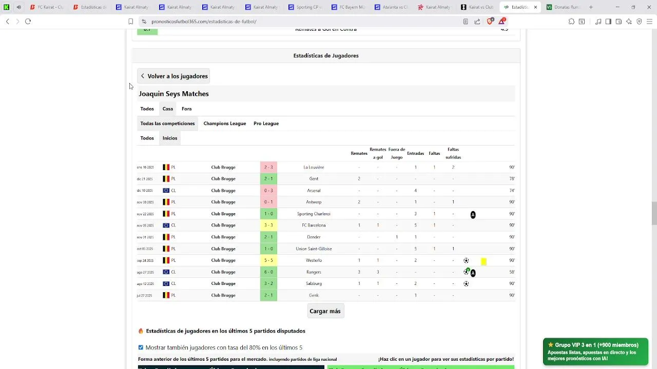This screenshot has width=657, height=369.
Task: Switch to the Pro League tab
Action: pos(266,124)
